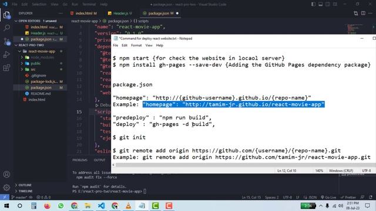Open the Output panel tab
This screenshot has width=376, height=211.
99,160
